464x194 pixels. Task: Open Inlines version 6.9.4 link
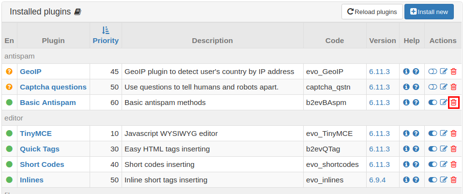coord(377,180)
